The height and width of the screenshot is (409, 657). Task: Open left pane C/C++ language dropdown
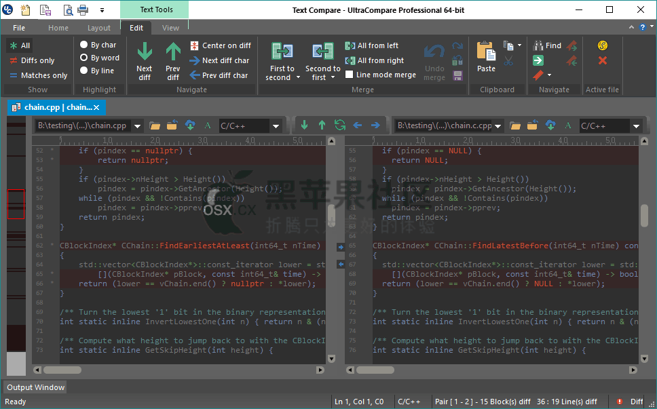(x=276, y=125)
